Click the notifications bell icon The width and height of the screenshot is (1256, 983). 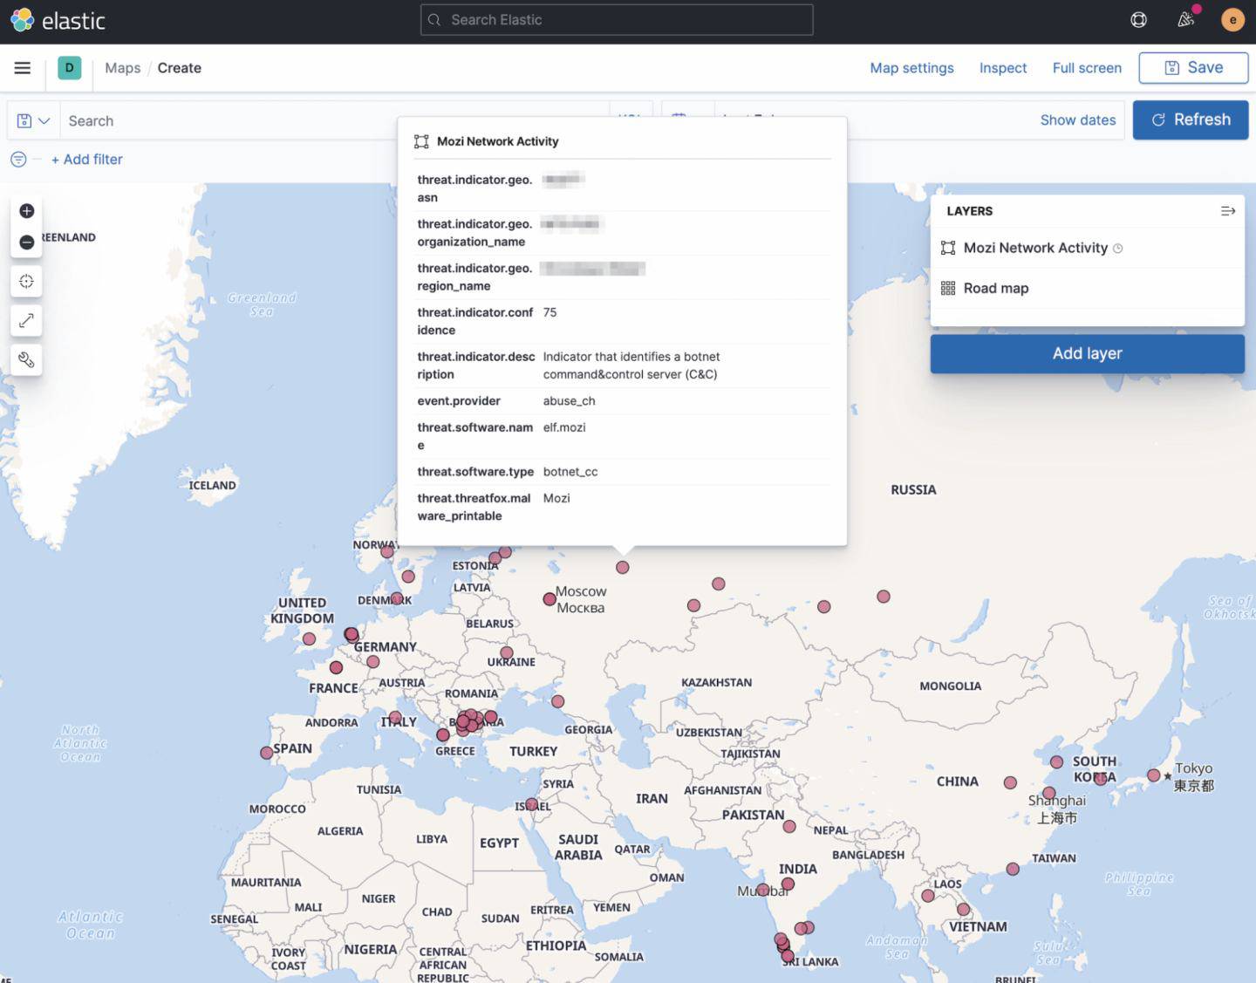(1185, 19)
